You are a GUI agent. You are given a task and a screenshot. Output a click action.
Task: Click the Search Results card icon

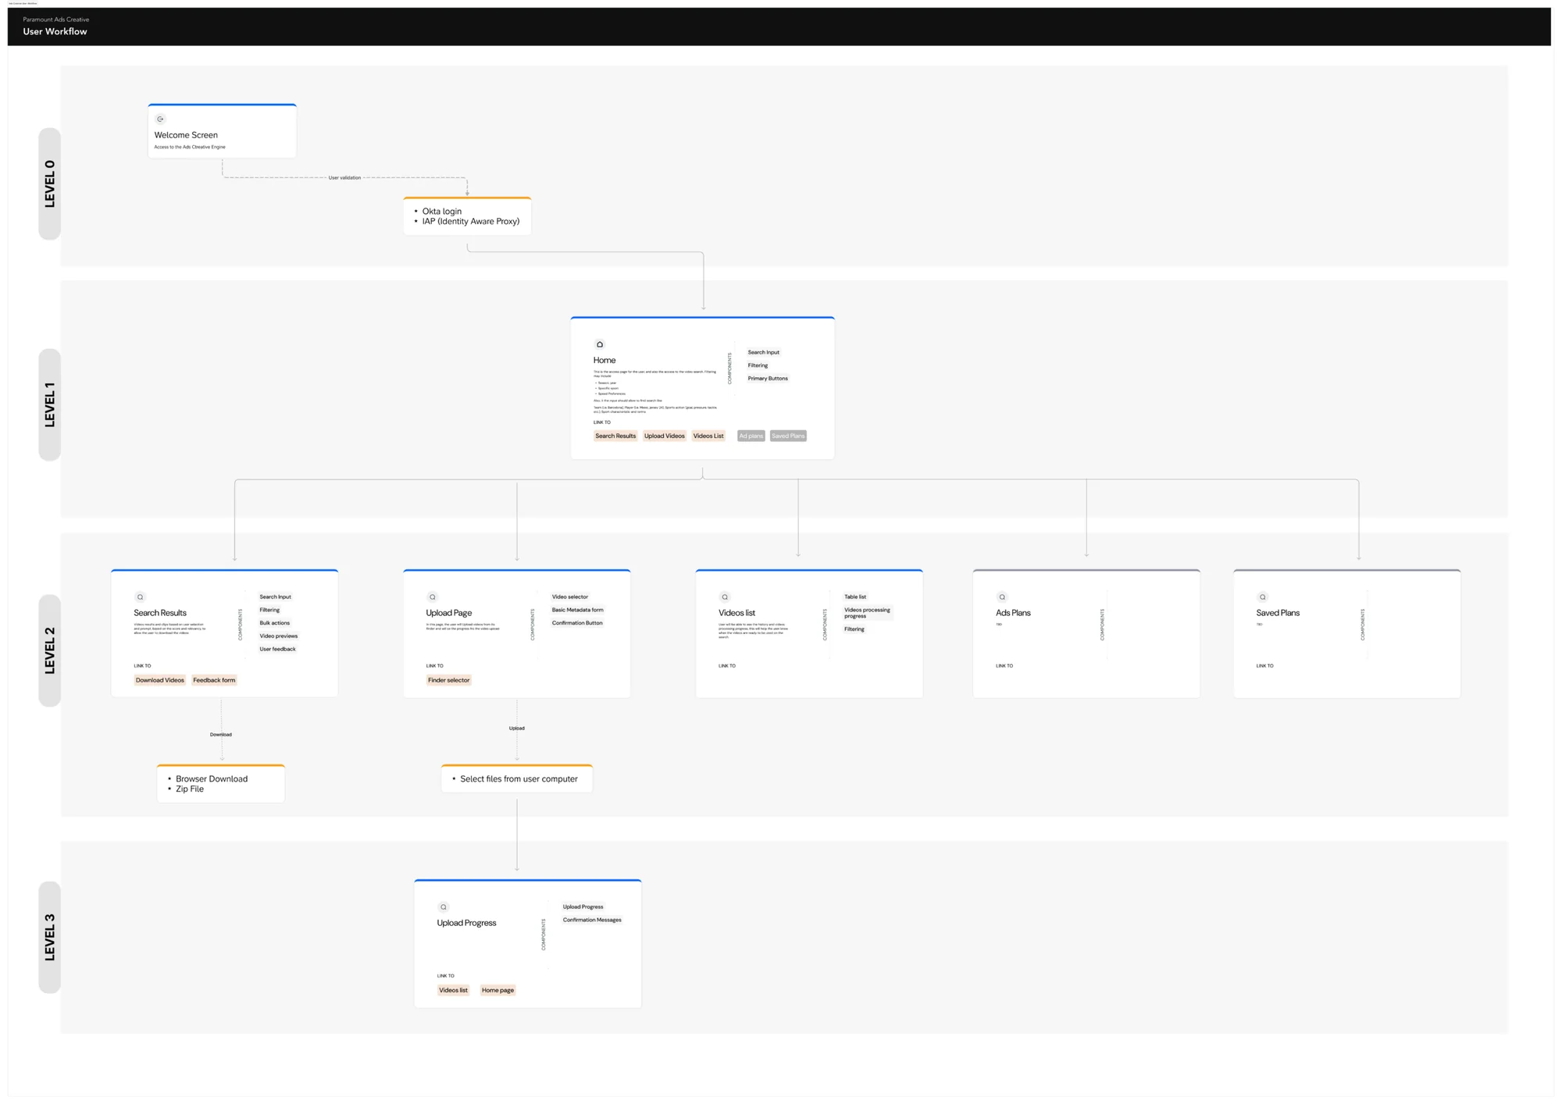pyautogui.click(x=141, y=597)
